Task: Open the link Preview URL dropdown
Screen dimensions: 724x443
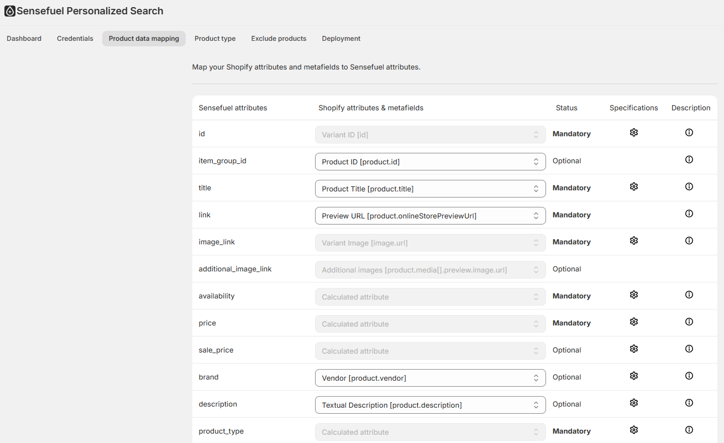Action: [430, 216]
